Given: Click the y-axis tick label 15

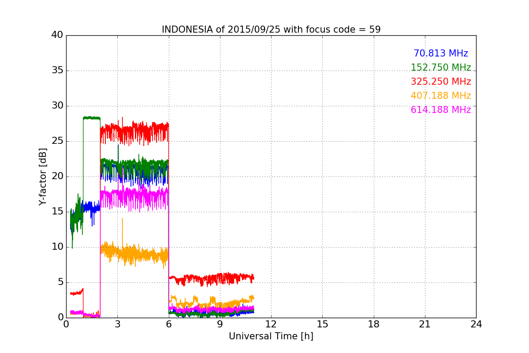Looking at the screenshot, I should [x=57, y=212].
